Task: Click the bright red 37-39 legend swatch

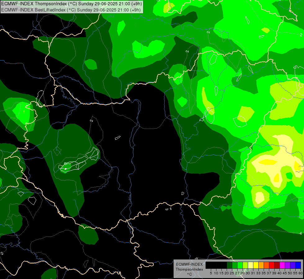Action: (272, 265)
